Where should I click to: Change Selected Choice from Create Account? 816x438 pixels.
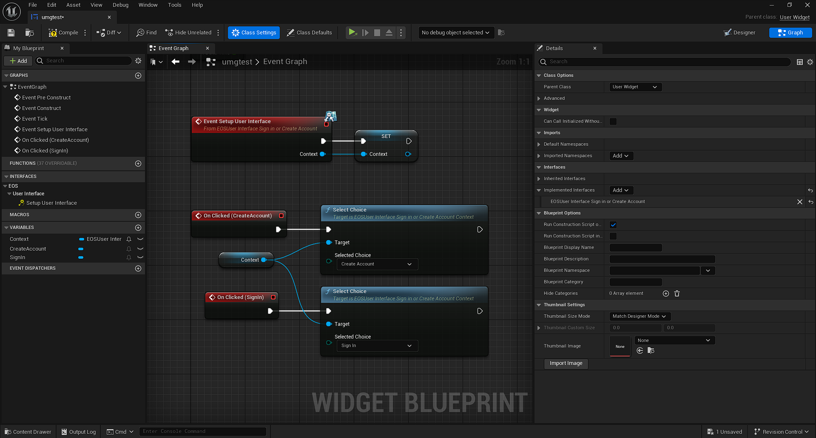pos(377,264)
